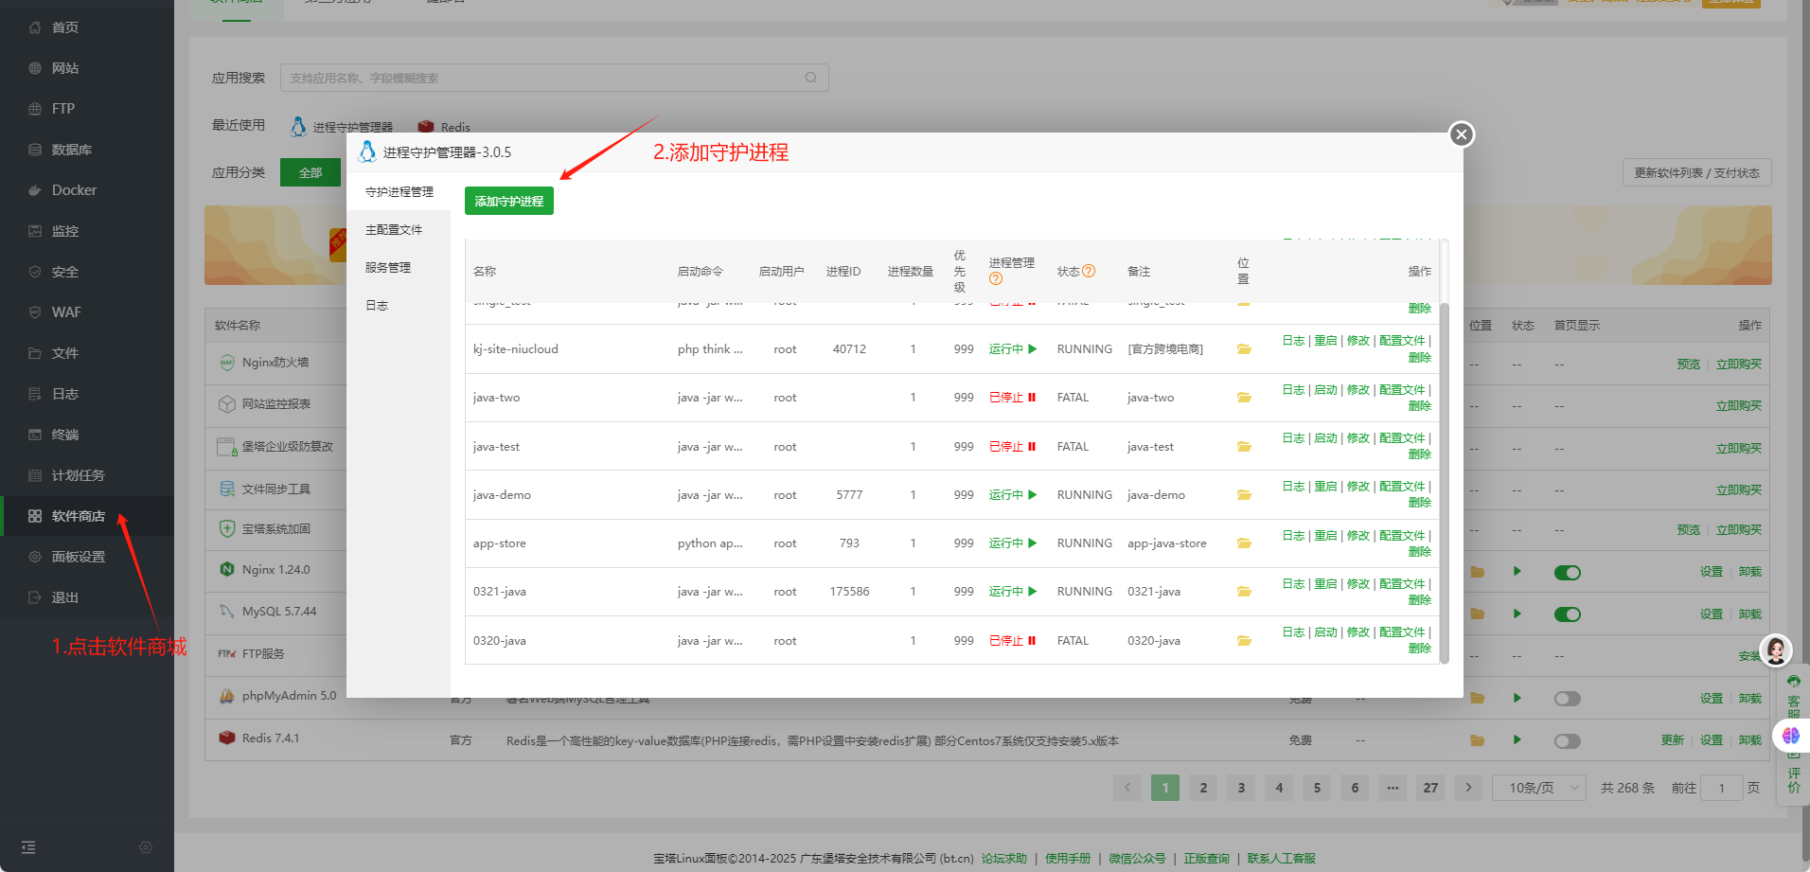Enable homepage display switch for Redis 7.4.1
This screenshot has height=872, width=1810.
click(x=1567, y=740)
